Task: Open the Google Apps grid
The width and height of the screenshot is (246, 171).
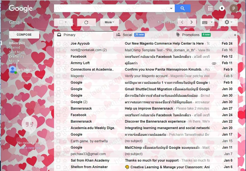Action: (x=210, y=8)
